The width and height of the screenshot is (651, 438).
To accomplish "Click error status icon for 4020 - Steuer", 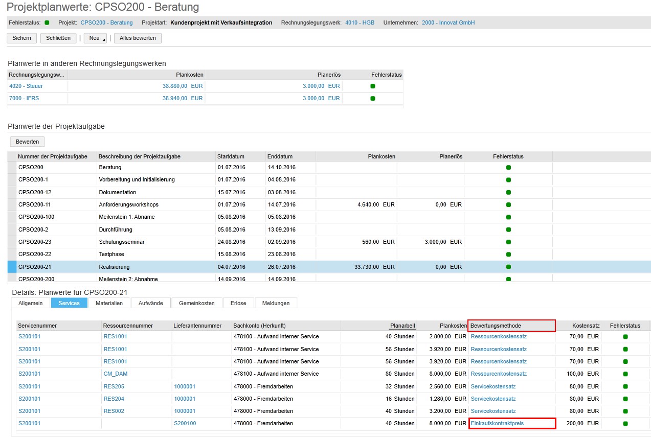I will pos(372,86).
